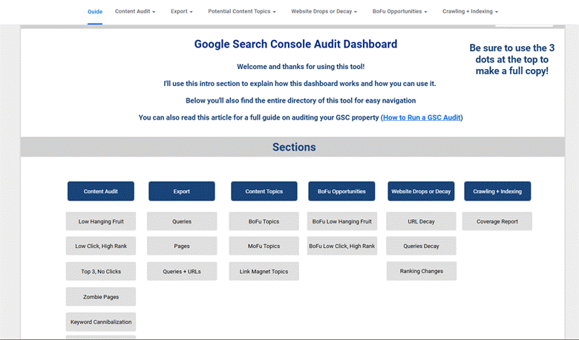This screenshot has width=579, height=340.
Task: Open Potential Content Topics dropdown
Action: point(241,11)
